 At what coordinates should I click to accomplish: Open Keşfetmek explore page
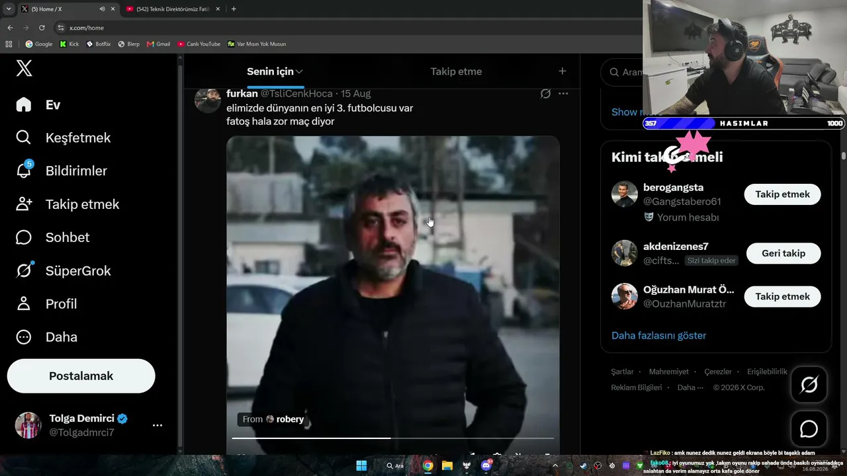point(63,138)
